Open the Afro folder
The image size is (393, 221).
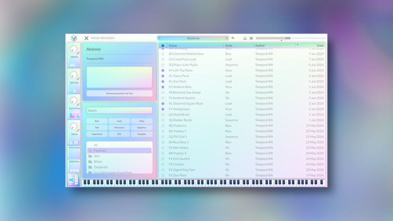(119, 156)
